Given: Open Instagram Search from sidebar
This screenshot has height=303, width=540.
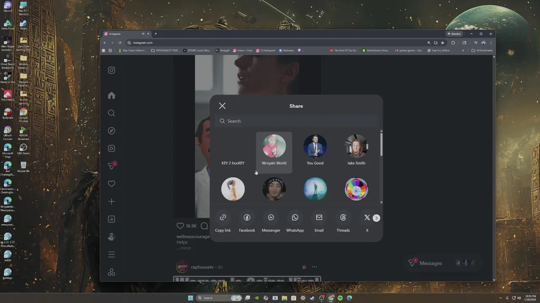Looking at the screenshot, I should pos(111,113).
